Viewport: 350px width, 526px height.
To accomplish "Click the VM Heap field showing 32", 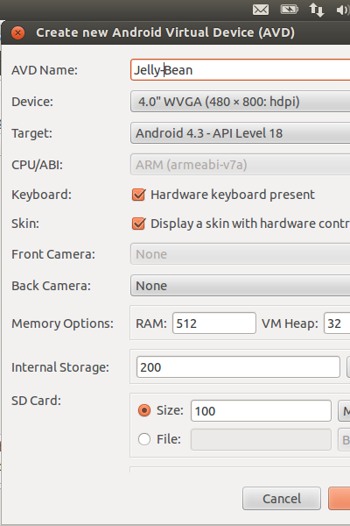I will tap(337, 323).
